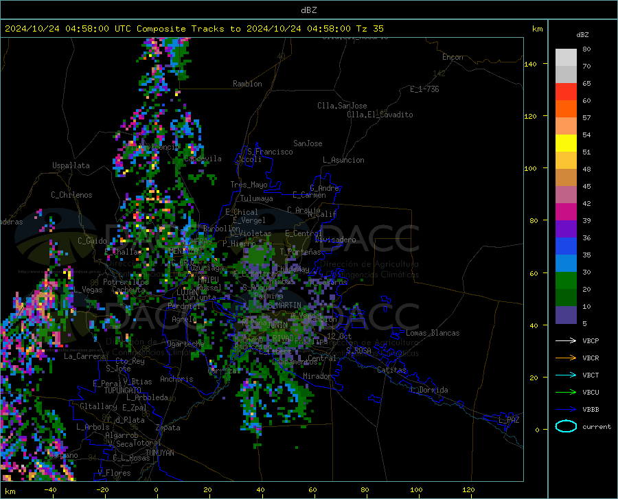Click the 'current' legend label

coord(597,426)
